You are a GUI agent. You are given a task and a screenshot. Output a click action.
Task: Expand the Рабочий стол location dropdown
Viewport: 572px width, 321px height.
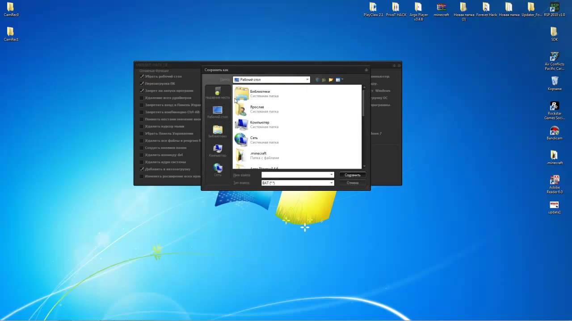click(307, 80)
